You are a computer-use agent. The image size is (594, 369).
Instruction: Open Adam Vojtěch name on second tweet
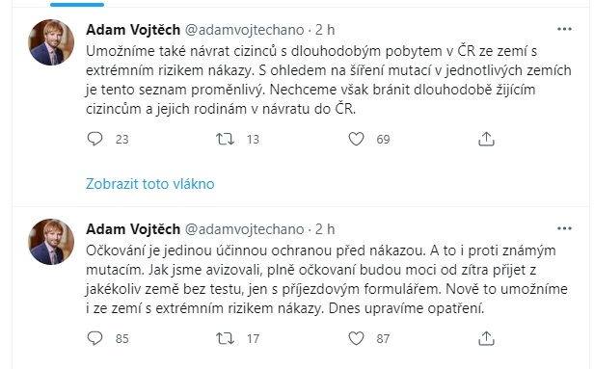(133, 229)
